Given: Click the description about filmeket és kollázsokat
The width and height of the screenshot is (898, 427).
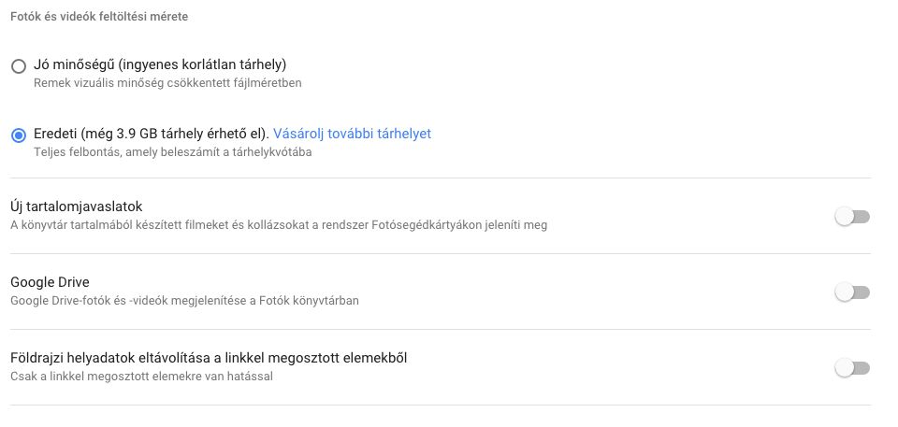Looking at the screenshot, I should 279,225.
